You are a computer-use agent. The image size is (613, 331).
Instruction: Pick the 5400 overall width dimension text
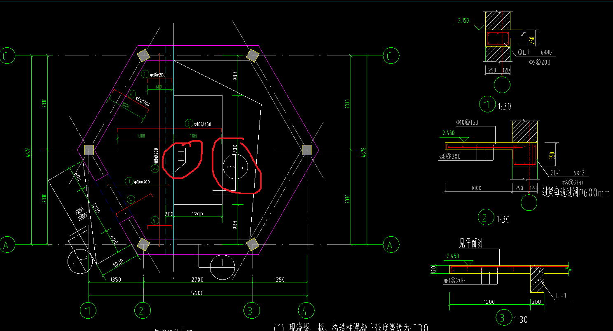(197, 293)
